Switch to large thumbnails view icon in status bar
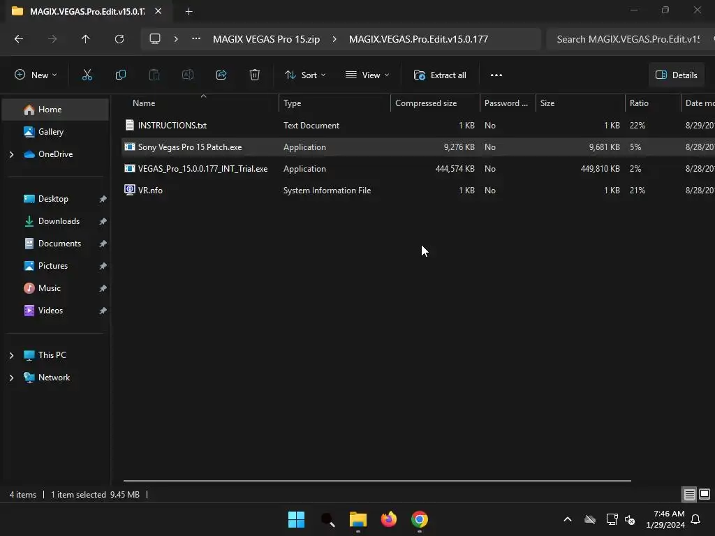The height and width of the screenshot is (536, 715). (705, 495)
